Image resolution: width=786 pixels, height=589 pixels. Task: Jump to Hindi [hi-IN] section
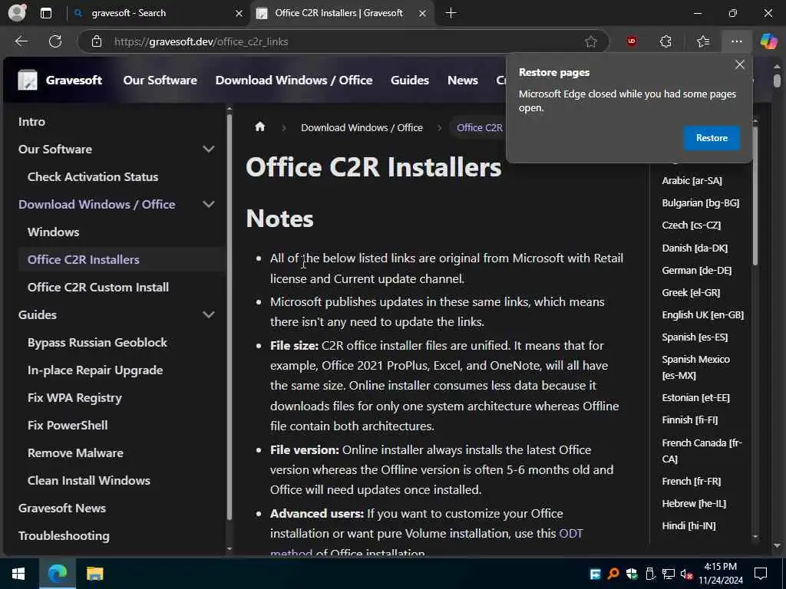[x=689, y=526]
